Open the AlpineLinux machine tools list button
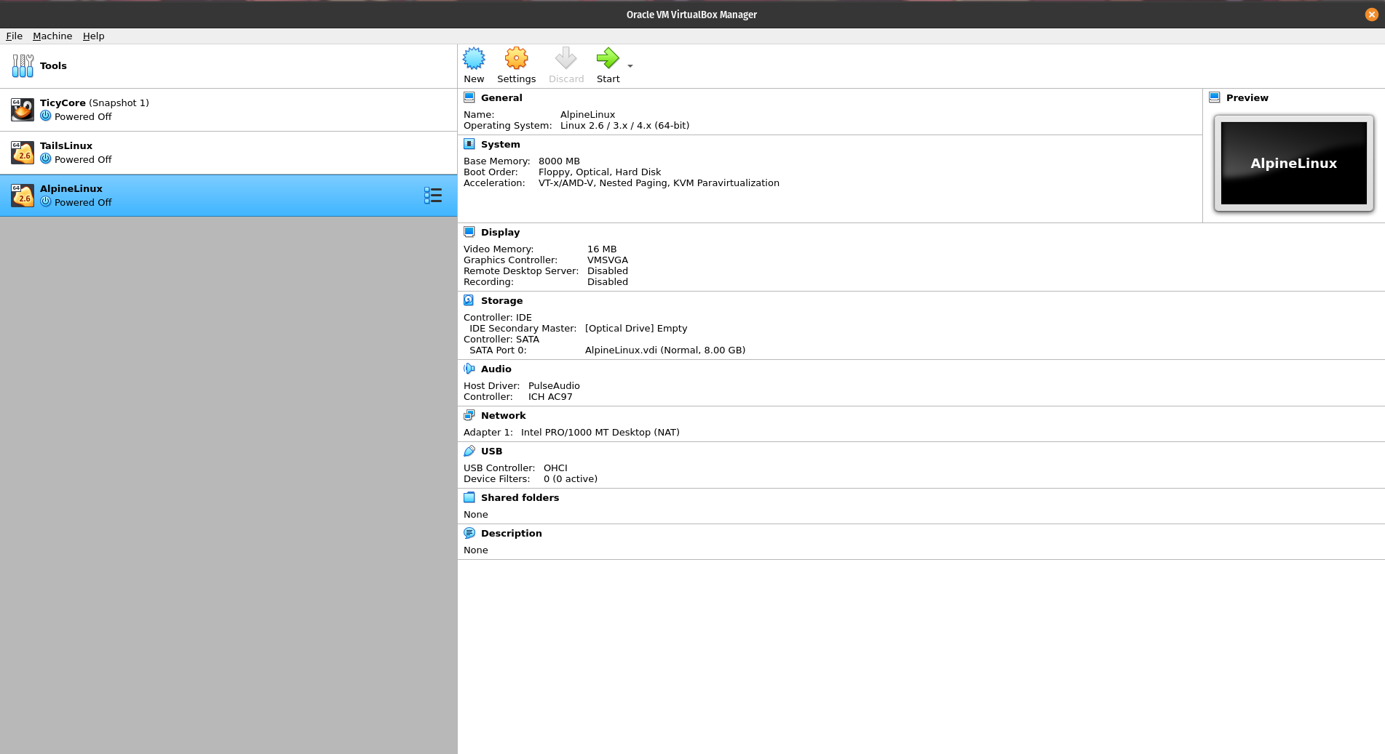The width and height of the screenshot is (1385, 754). [433, 195]
